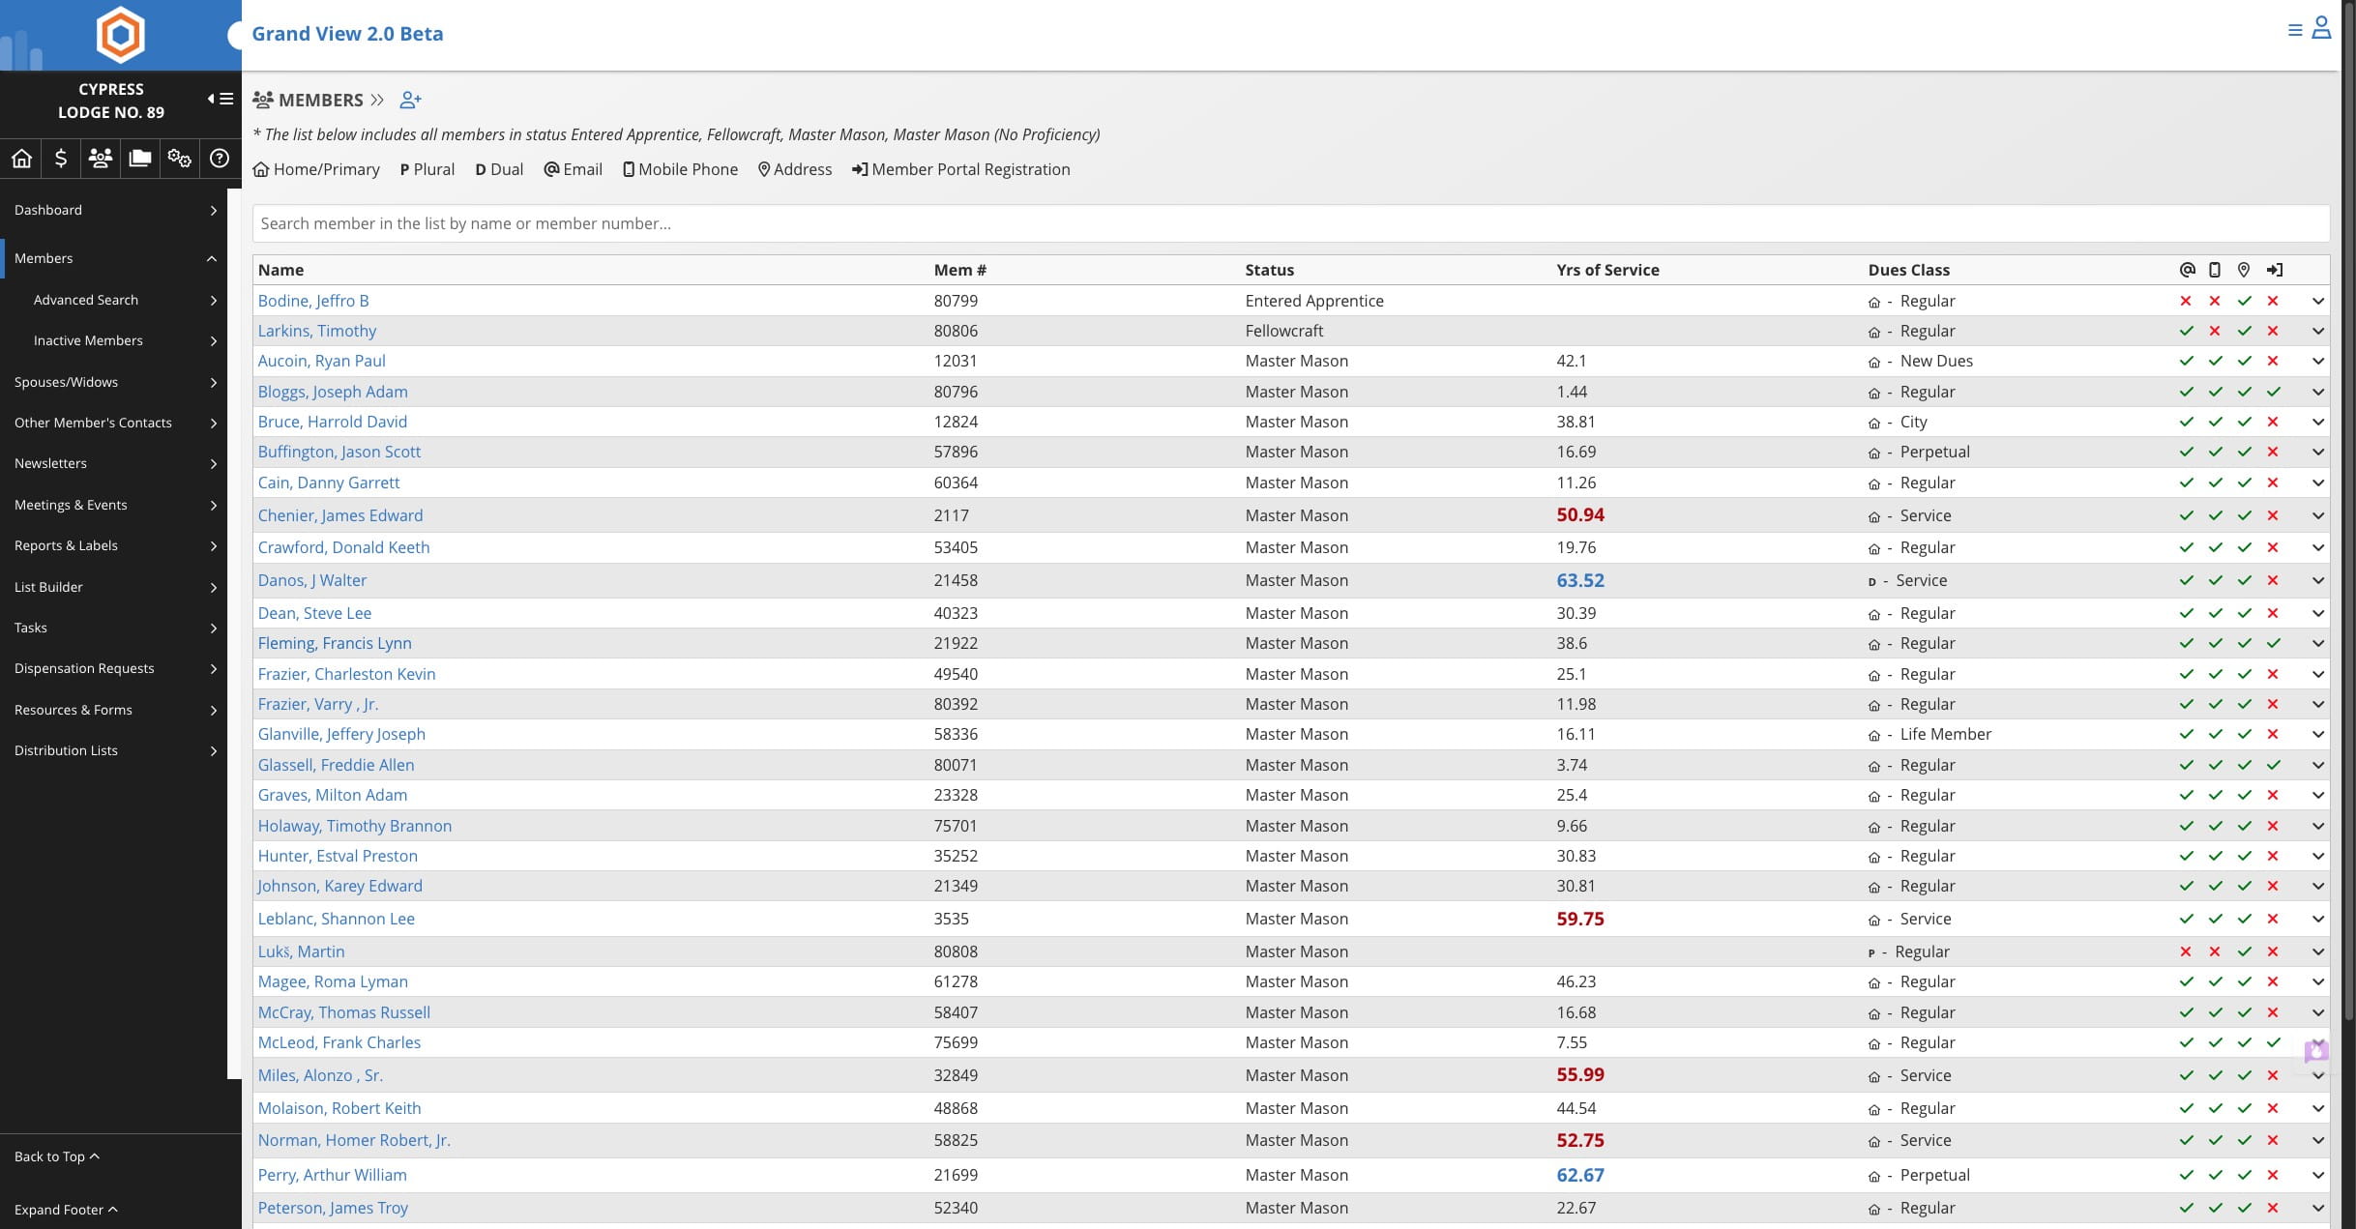The height and width of the screenshot is (1229, 2356).
Task: Sort table by Dues Class header
Action: [x=1908, y=270]
